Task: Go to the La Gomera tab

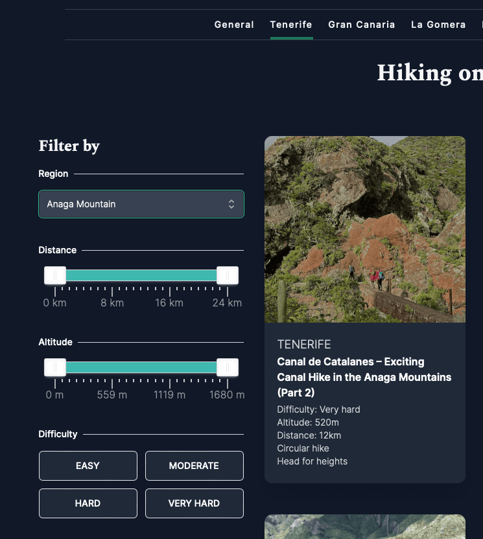Action: pos(438,25)
